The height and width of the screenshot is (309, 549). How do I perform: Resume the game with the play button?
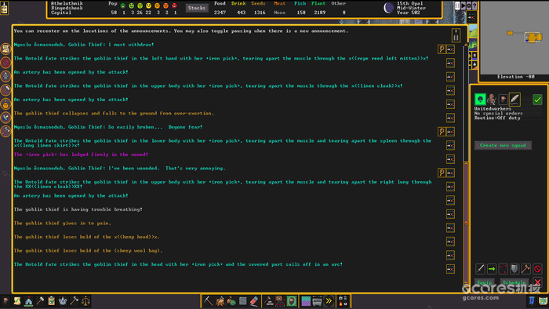(464, 5)
